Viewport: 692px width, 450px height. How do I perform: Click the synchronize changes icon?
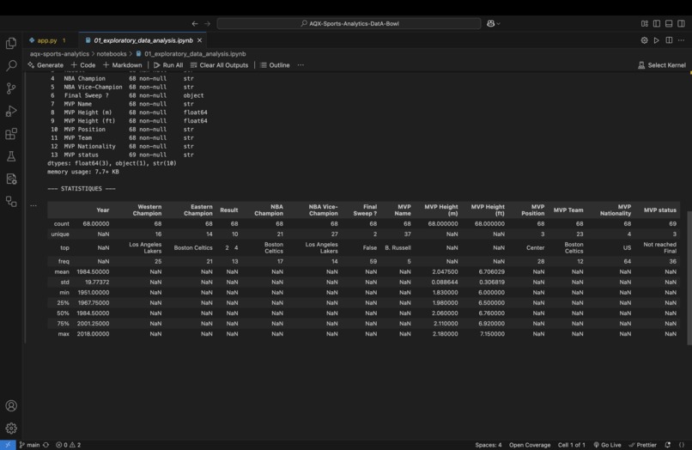point(46,445)
